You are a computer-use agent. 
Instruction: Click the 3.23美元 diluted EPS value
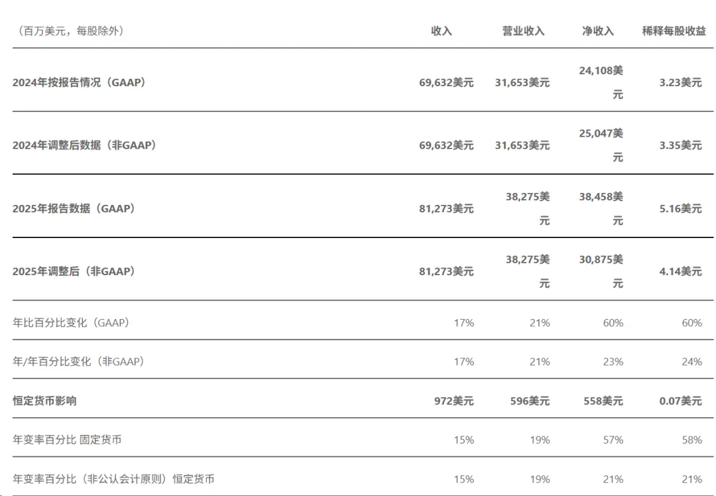[x=680, y=83]
